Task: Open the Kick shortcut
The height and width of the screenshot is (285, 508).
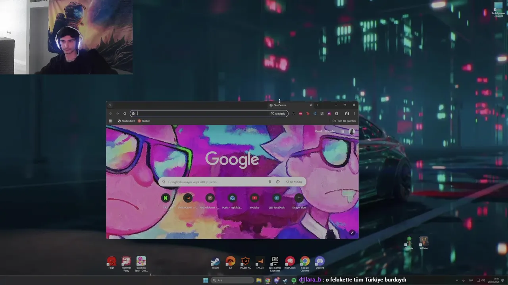Action: click(x=165, y=200)
